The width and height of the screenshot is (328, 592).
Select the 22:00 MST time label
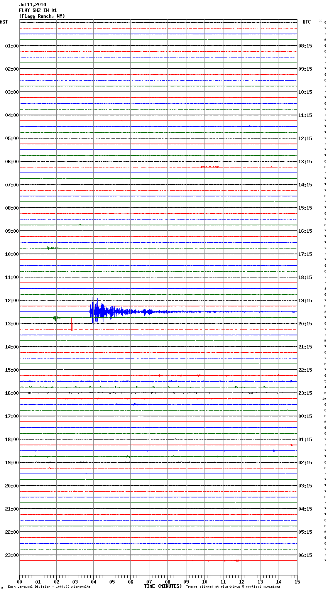coord(12,532)
